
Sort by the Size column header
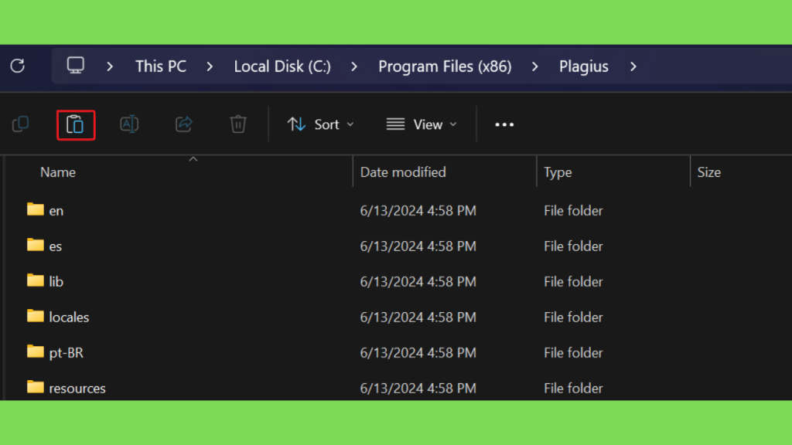tap(709, 172)
